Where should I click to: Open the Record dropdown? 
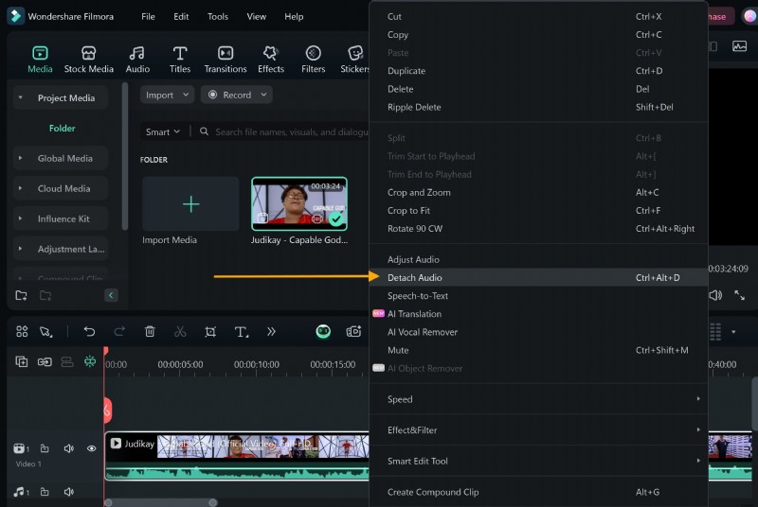tap(236, 95)
